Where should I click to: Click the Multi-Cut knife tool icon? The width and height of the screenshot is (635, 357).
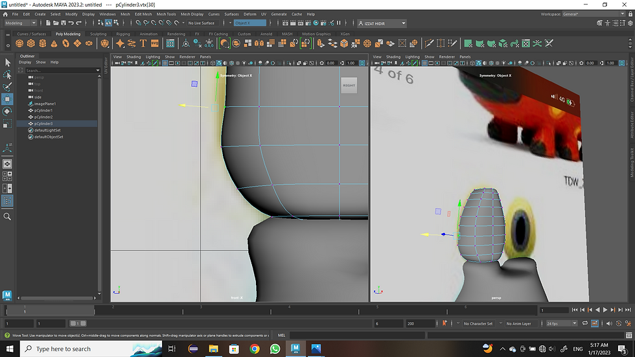[429, 43]
